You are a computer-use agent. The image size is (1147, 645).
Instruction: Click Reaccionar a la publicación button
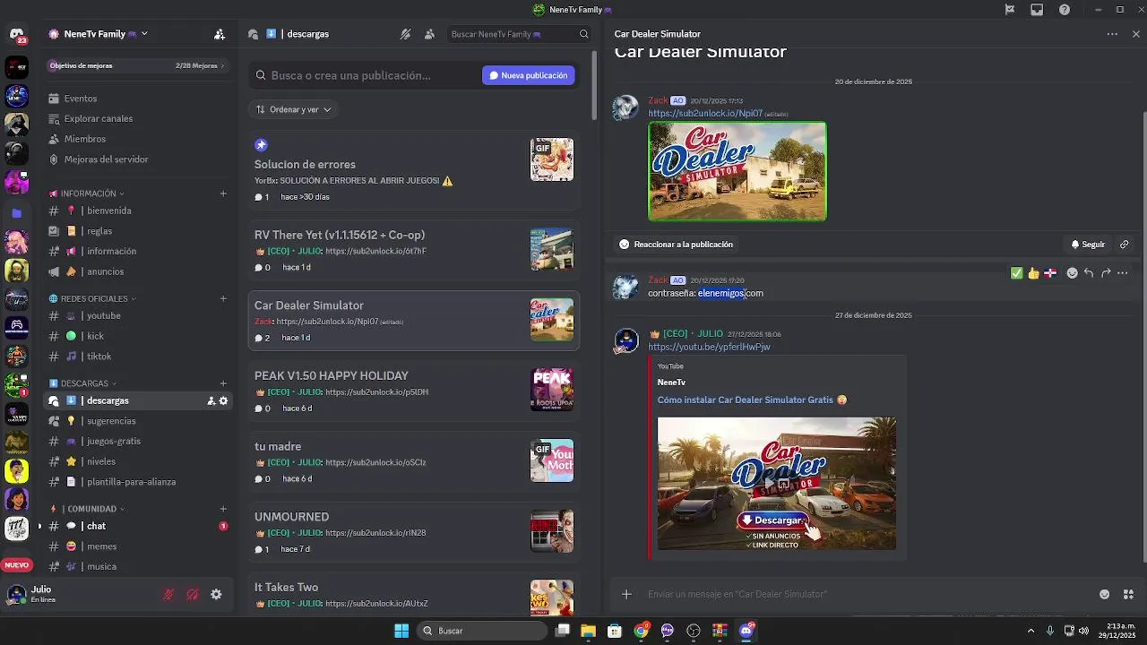click(x=676, y=245)
